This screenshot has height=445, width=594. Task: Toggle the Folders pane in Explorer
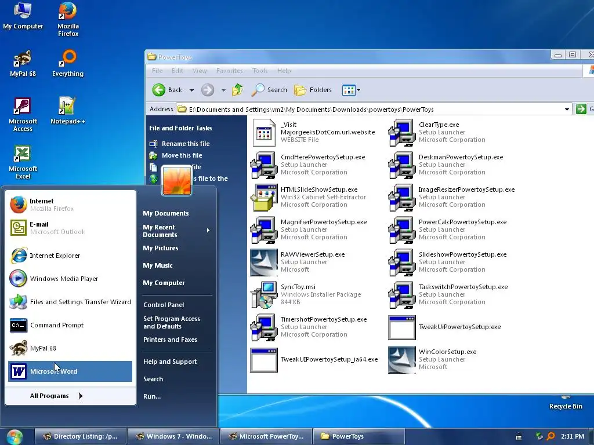(x=313, y=90)
